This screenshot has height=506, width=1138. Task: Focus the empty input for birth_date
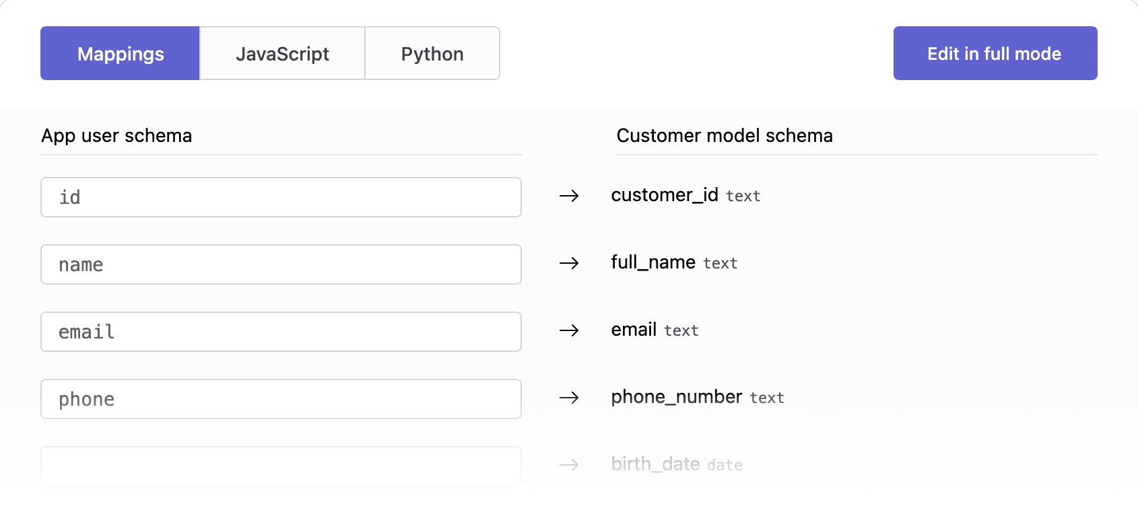(x=281, y=466)
